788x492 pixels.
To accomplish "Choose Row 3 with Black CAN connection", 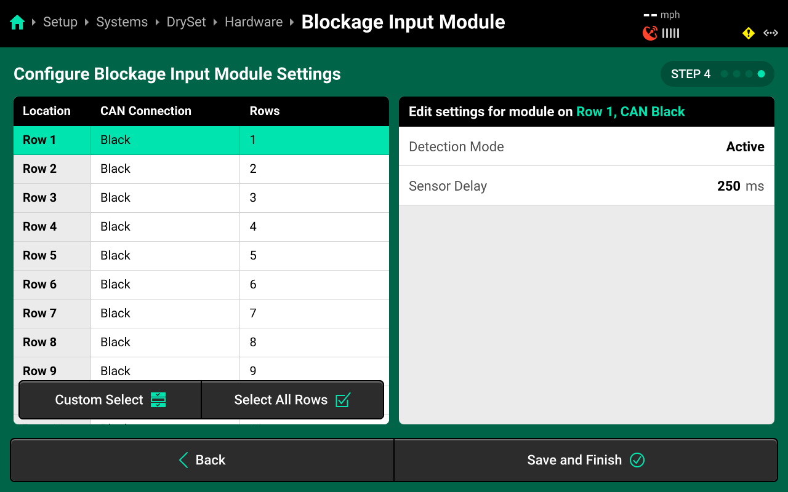I will [201, 197].
